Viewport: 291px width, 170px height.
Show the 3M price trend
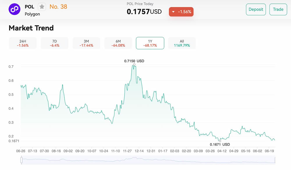click(x=86, y=43)
